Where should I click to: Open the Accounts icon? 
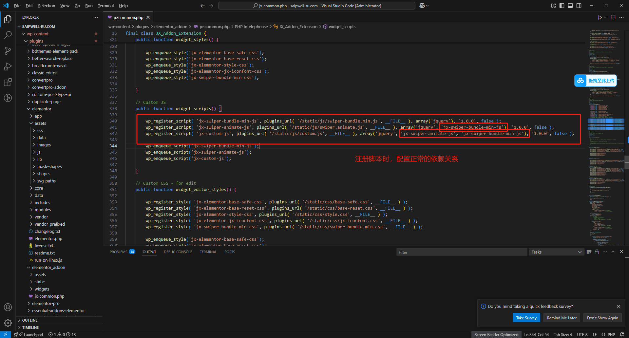8,307
